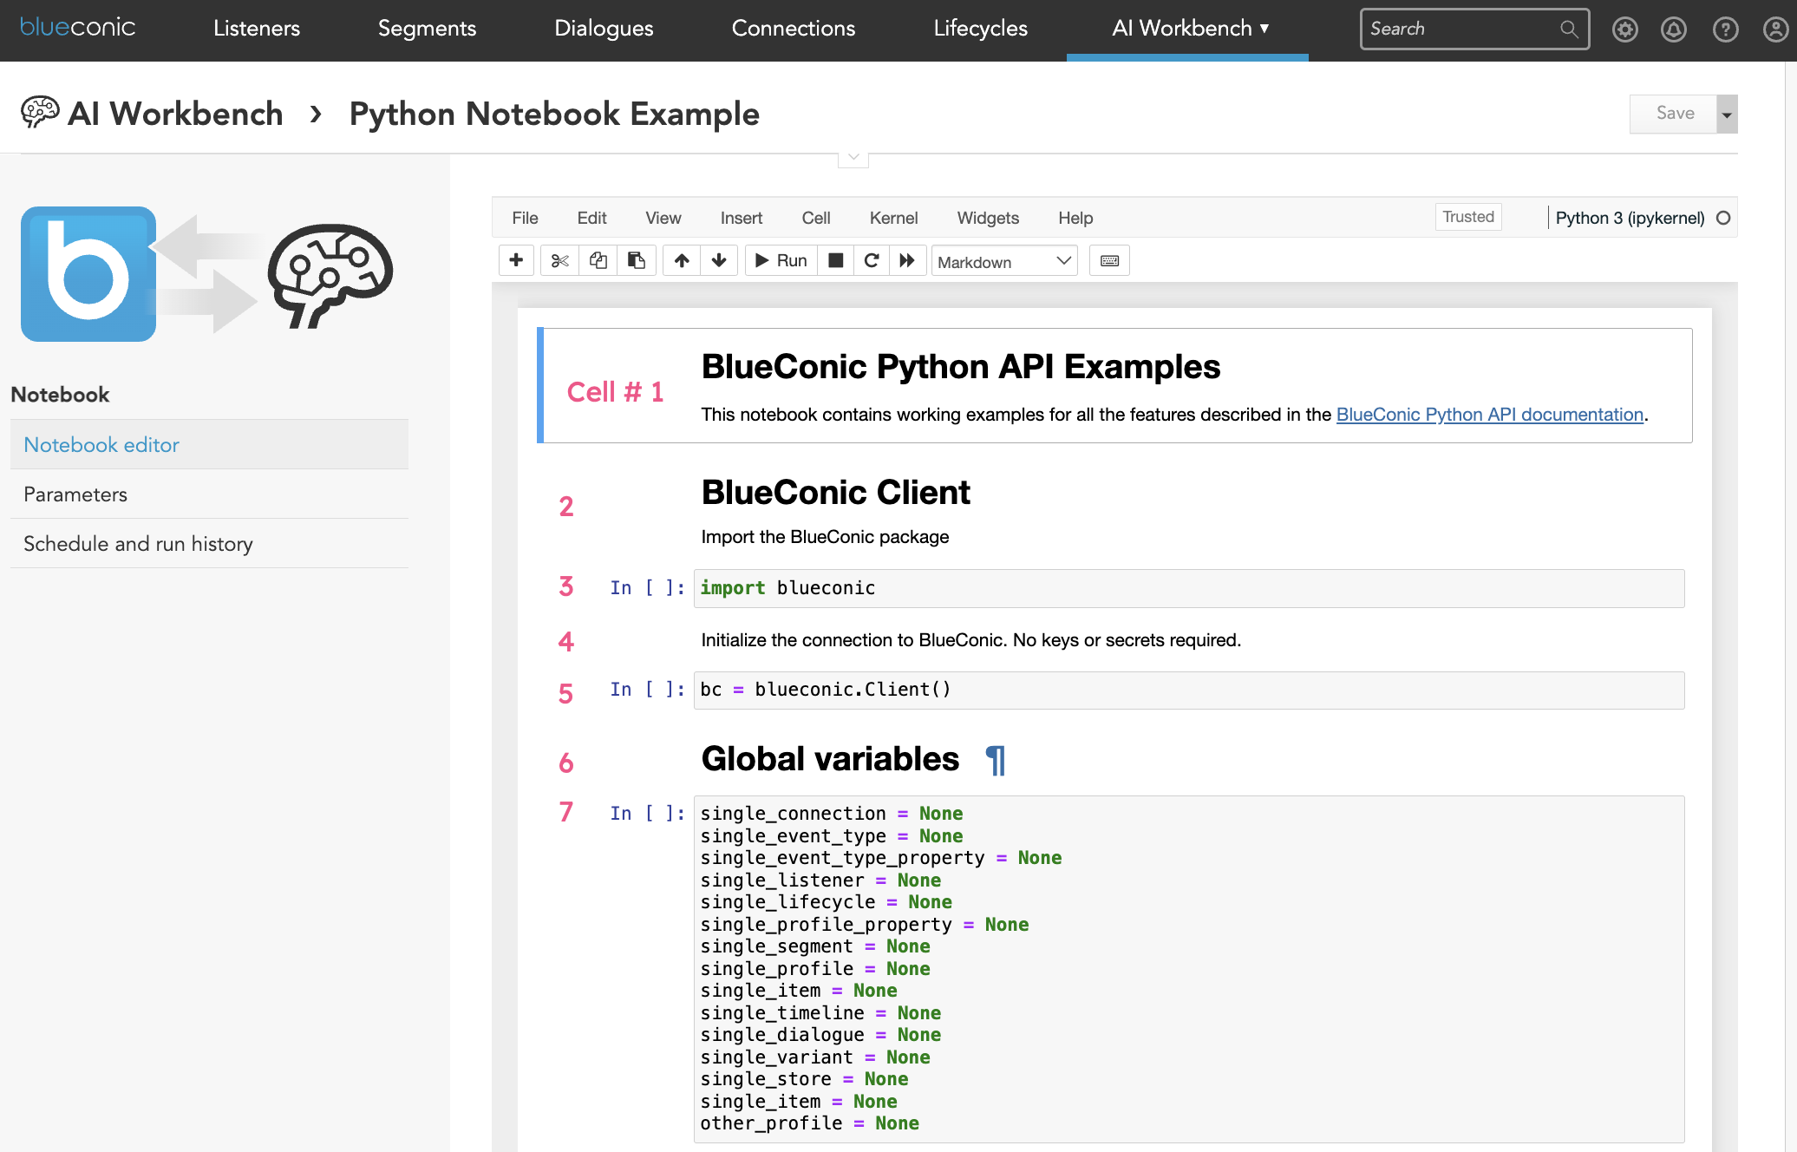
Task: Open the Insert menu in notebook
Action: [x=741, y=218]
